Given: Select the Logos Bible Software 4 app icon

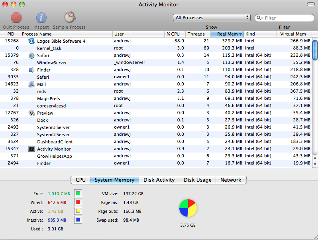Looking at the screenshot, I should click(x=31, y=41).
